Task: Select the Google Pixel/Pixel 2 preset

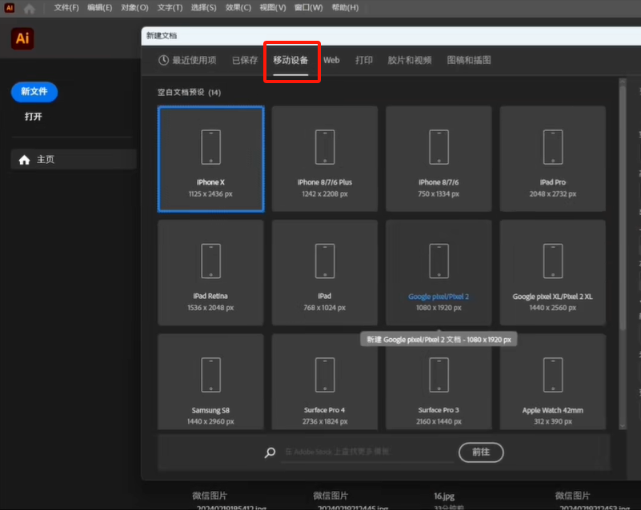Action: point(439,273)
